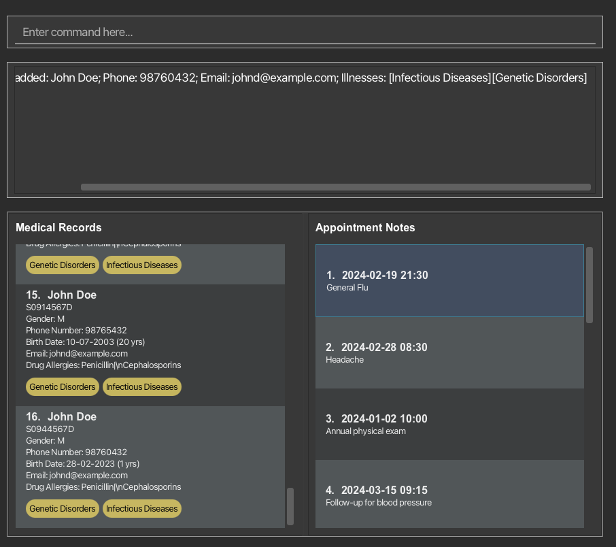Click the 'Annual physical exam' note
This screenshot has width=616, height=547.
[366, 431]
